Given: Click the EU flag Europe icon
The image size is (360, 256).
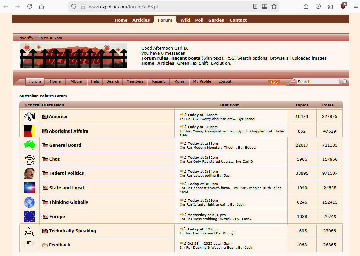Looking at the screenshot, I should 29,216.
